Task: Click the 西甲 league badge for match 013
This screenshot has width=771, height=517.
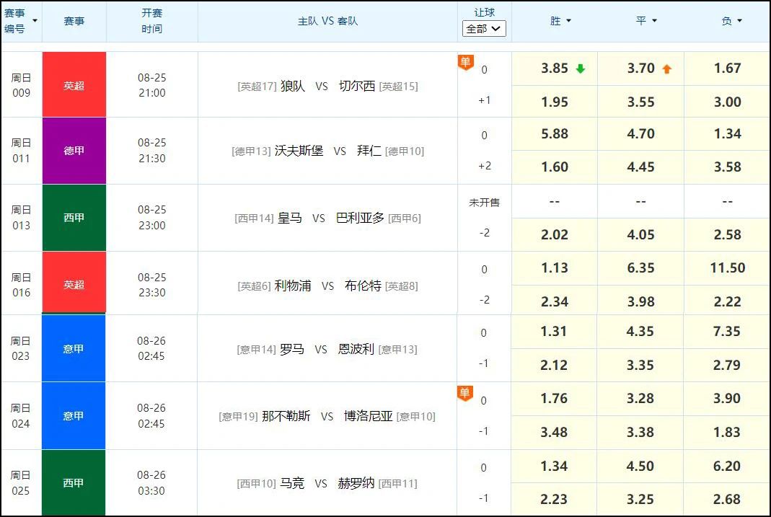Action: (74, 218)
